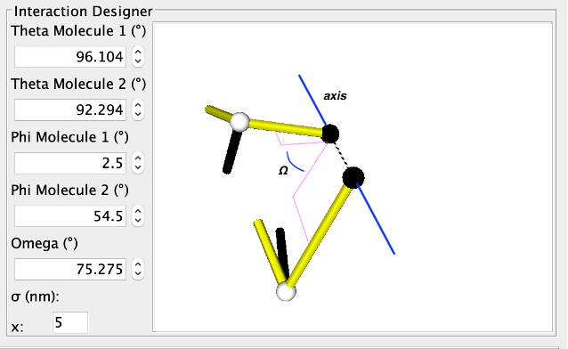Click the sigma x input field
Image resolution: width=568 pixels, height=349 pixels.
coord(70,322)
